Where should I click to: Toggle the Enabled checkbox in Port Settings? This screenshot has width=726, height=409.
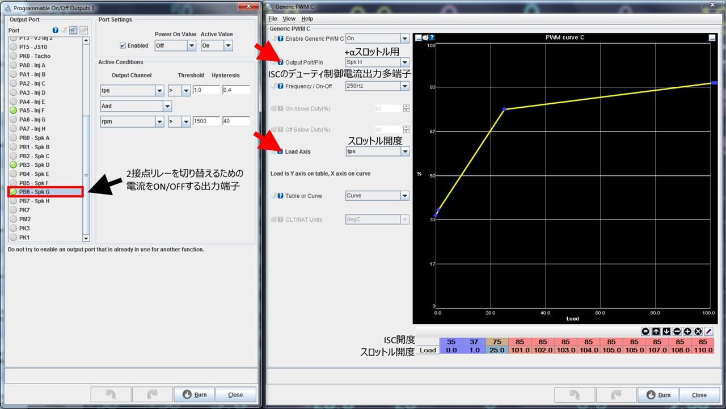pos(123,46)
